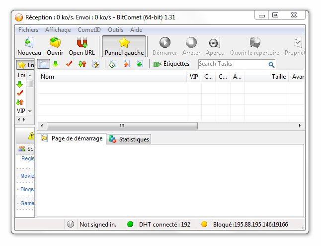Click the A... column header

(x=237, y=77)
